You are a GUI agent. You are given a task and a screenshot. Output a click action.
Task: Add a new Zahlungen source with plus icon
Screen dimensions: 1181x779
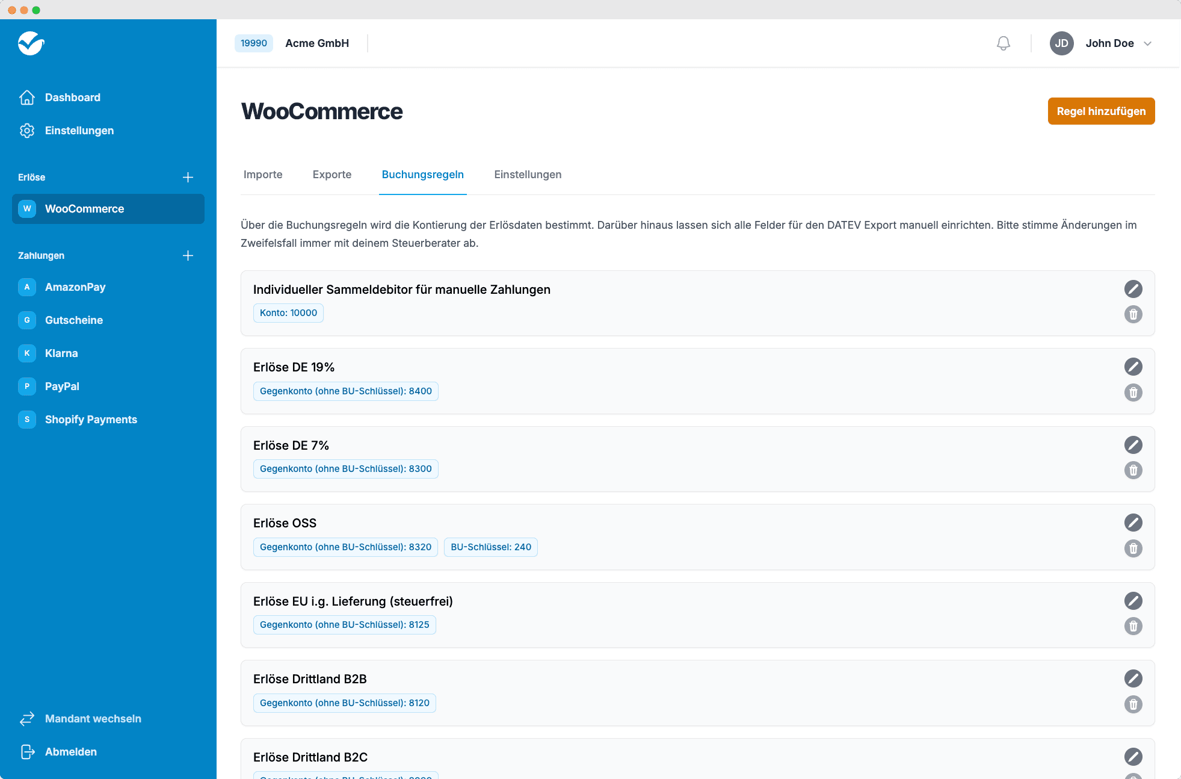188,256
